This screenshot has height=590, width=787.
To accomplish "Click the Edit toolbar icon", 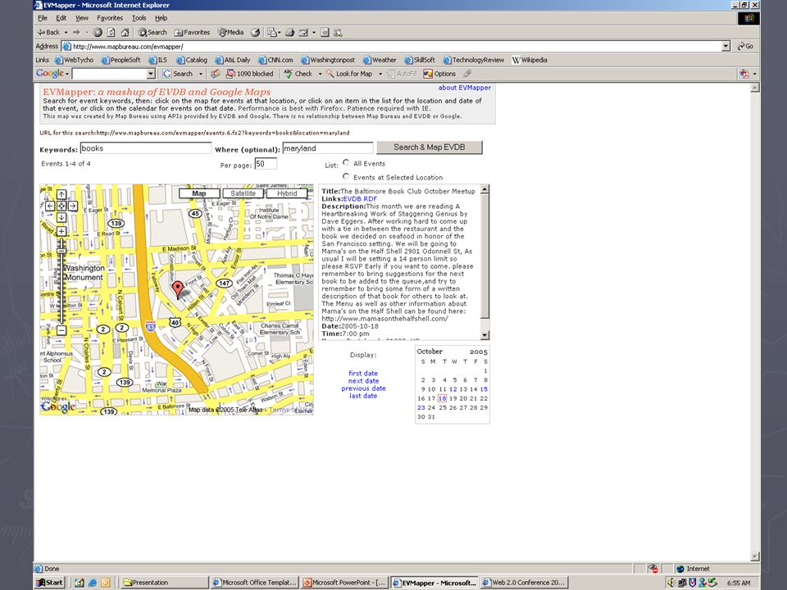I will 303,32.
